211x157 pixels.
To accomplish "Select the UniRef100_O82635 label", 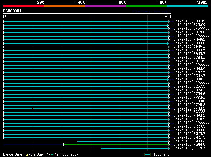I will tap(189, 86).
